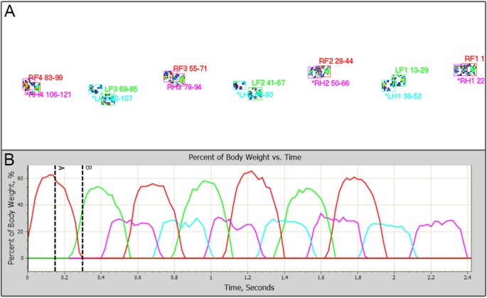Click the 0.2 tick on time axis
Image resolution: width=487 pixels, height=298 pixels.
click(64, 278)
